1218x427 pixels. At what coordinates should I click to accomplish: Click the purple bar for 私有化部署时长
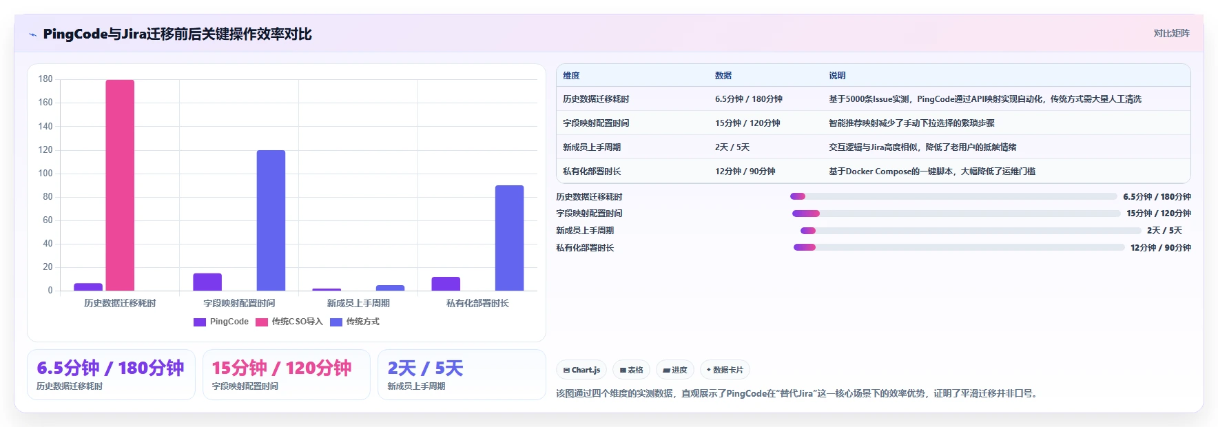pos(446,284)
